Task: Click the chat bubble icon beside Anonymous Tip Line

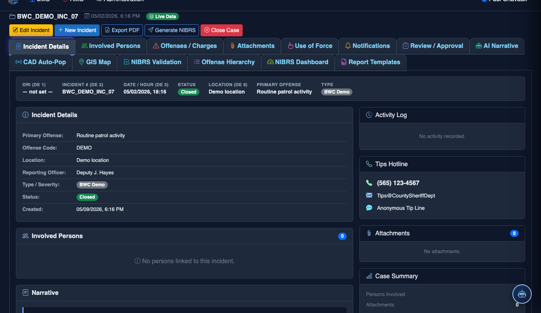Action: coord(369,208)
